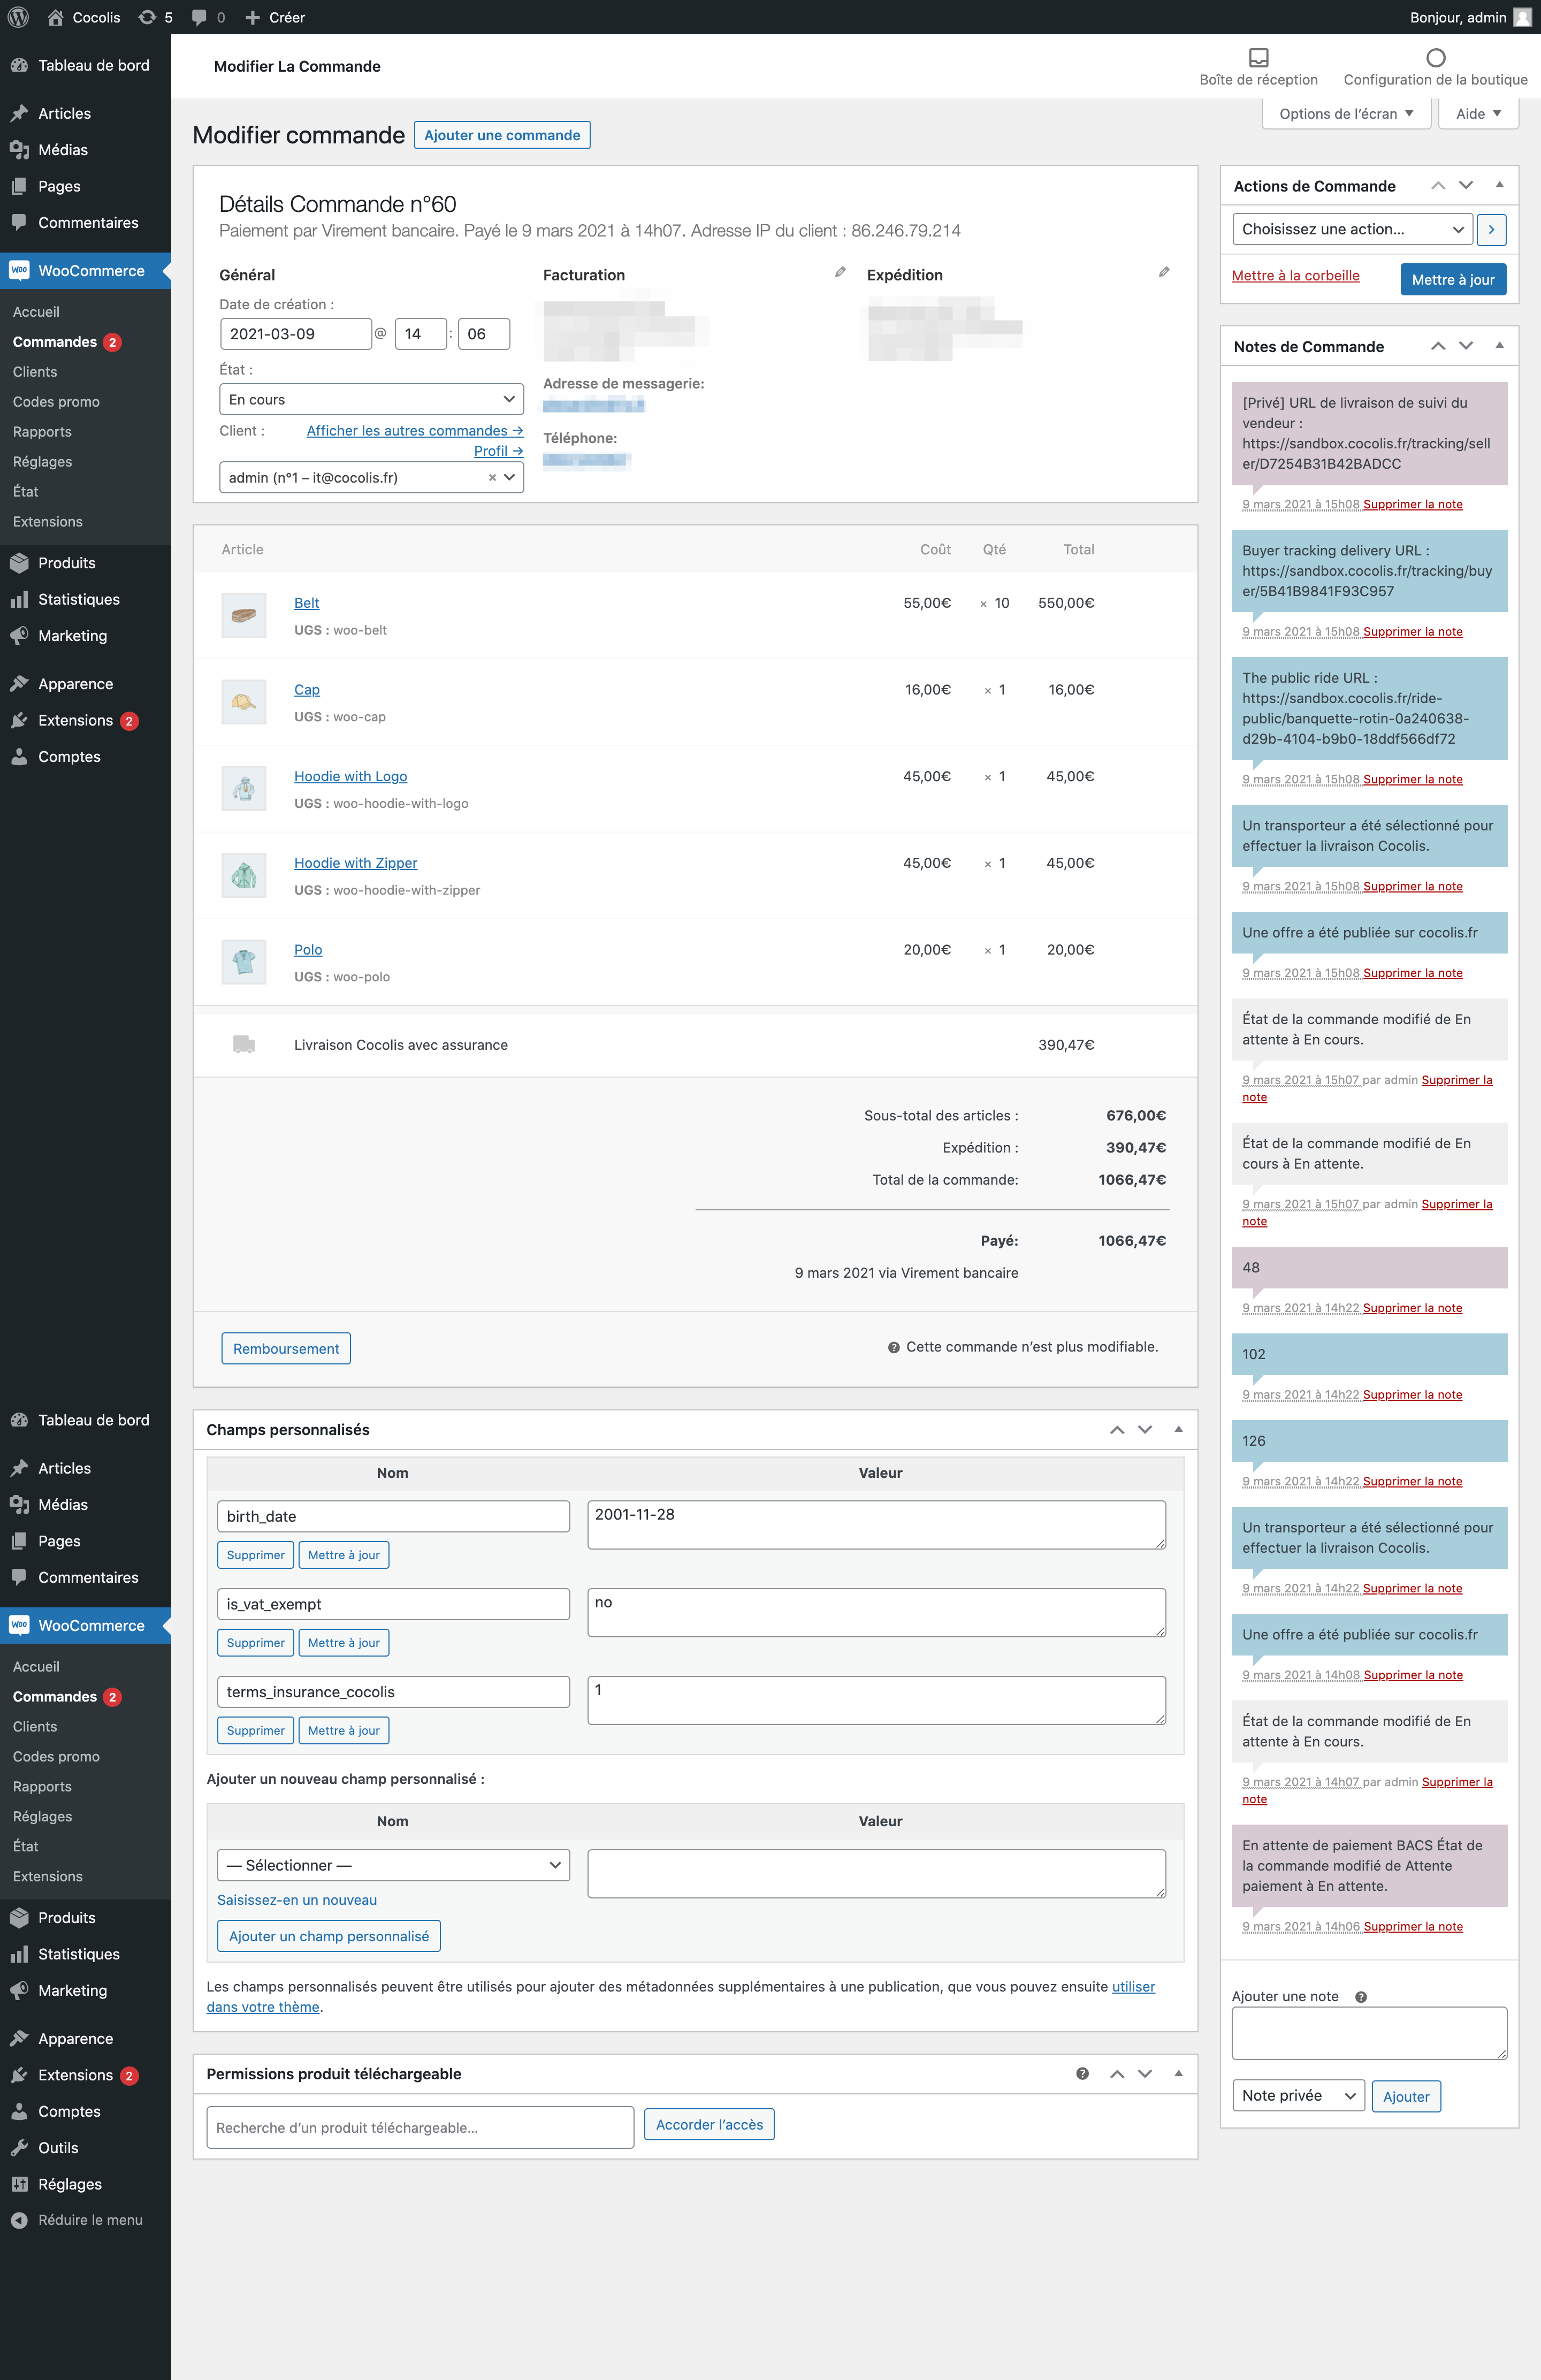The width and height of the screenshot is (1541, 2380).
Task: Open the Boîte de réception inbox icon
Action: click(x=1258, y=58)
